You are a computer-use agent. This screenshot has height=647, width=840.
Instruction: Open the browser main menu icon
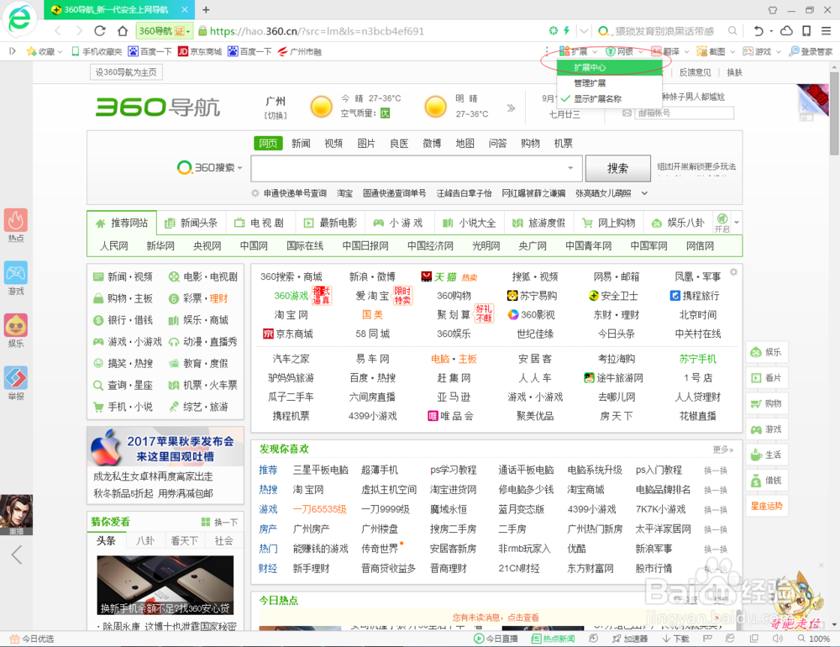tap(827, 31)
